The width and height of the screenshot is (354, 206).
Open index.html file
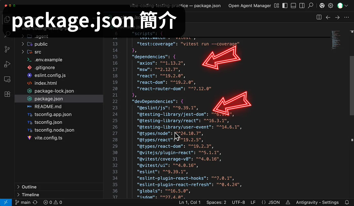tap(59, 83)
